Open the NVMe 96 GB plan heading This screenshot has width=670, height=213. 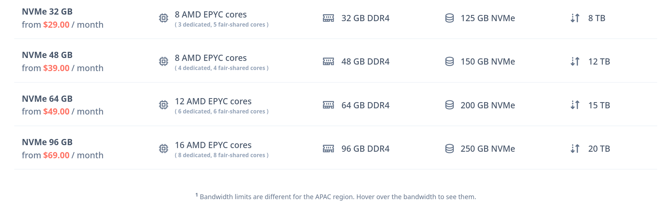pos(47,142)
